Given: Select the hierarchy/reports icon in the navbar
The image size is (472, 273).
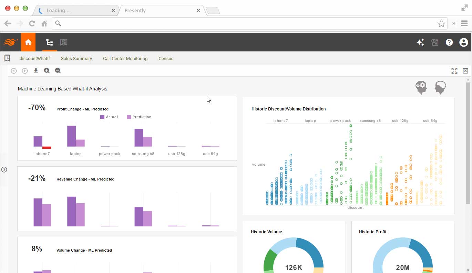Looking at the screenshot, I should (x=49, y=42).
